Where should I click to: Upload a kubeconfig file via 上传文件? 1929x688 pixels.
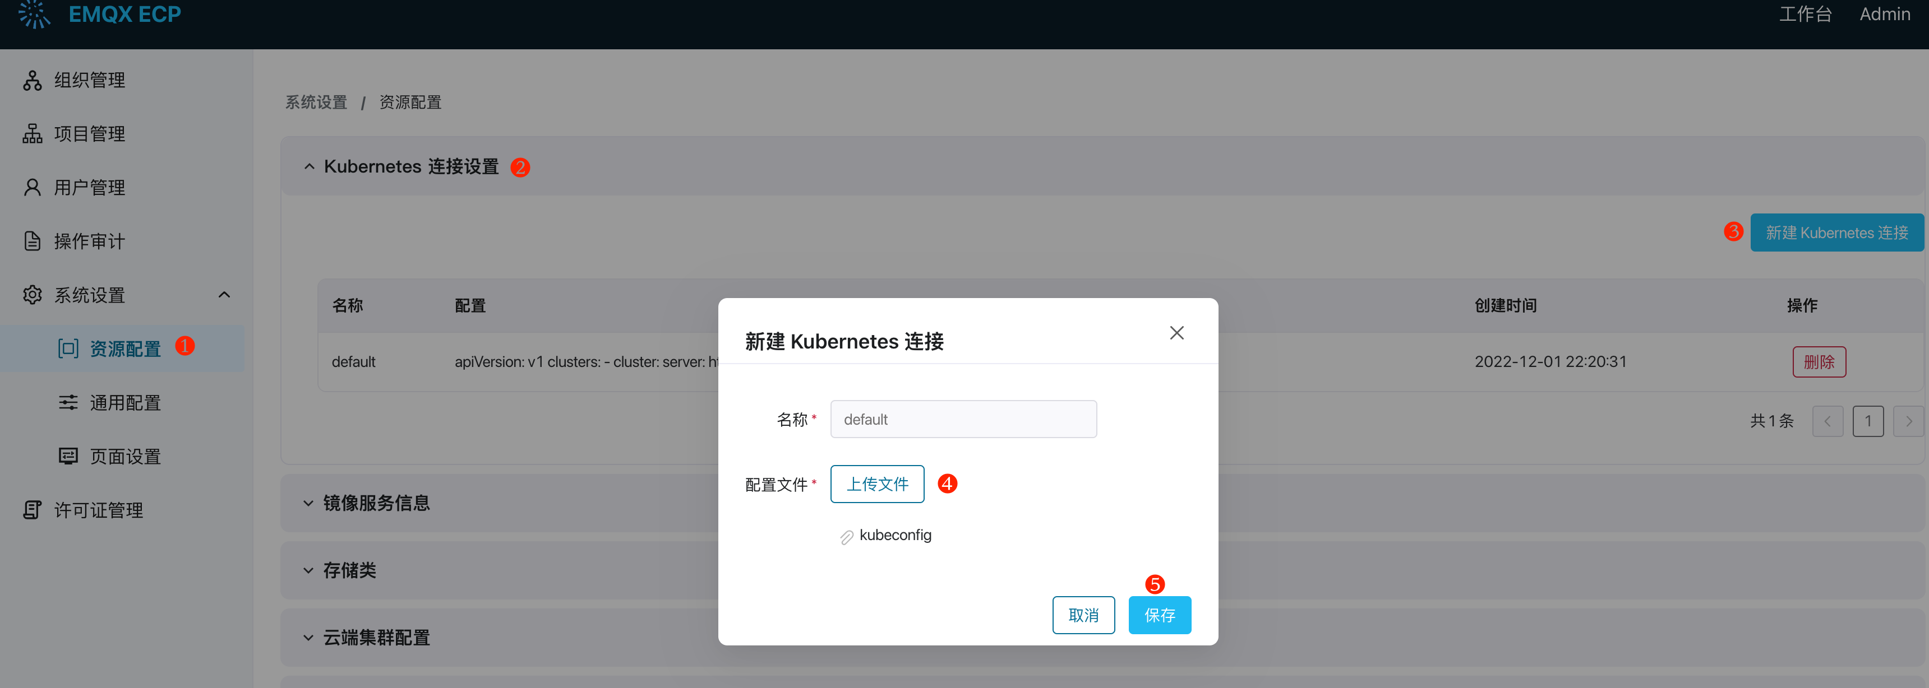[x=877, y=484]
